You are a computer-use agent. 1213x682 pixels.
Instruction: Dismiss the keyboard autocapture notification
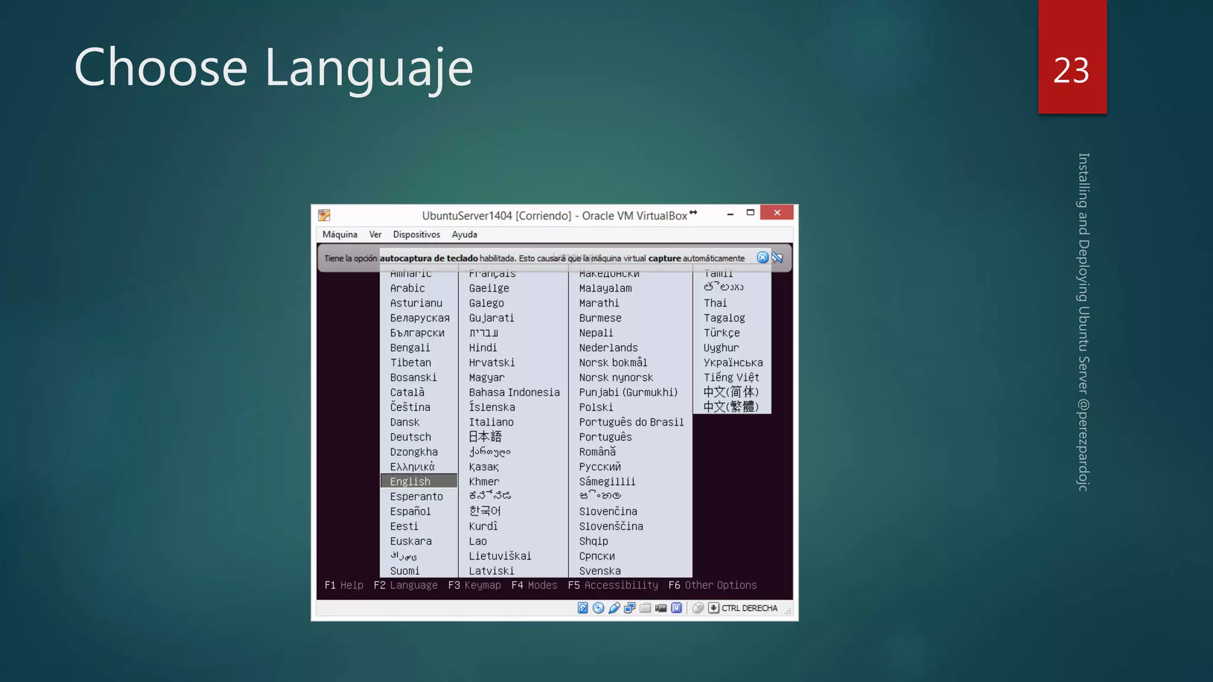(x=763, y=258)
